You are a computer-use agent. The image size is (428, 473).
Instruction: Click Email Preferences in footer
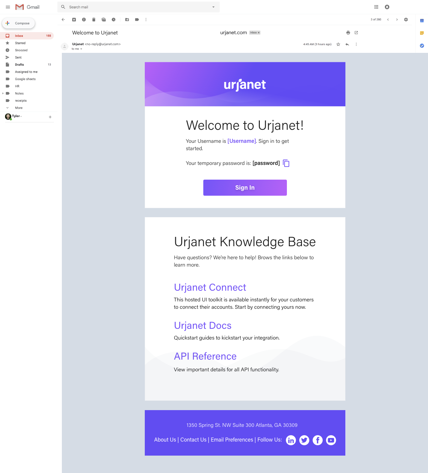232,440
